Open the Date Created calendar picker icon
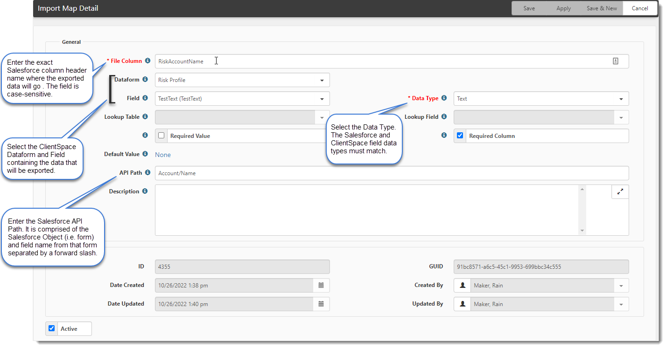Screen dimensions: 666x348 click(321, 285)
